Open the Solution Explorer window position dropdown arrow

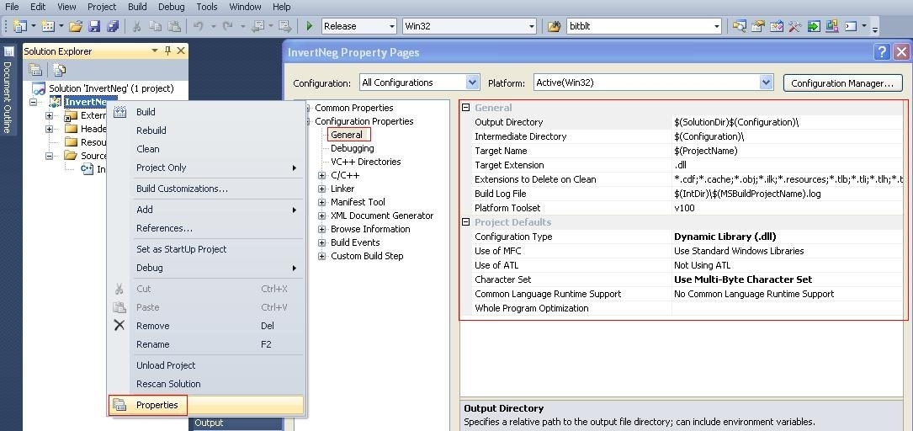point(154,51)
